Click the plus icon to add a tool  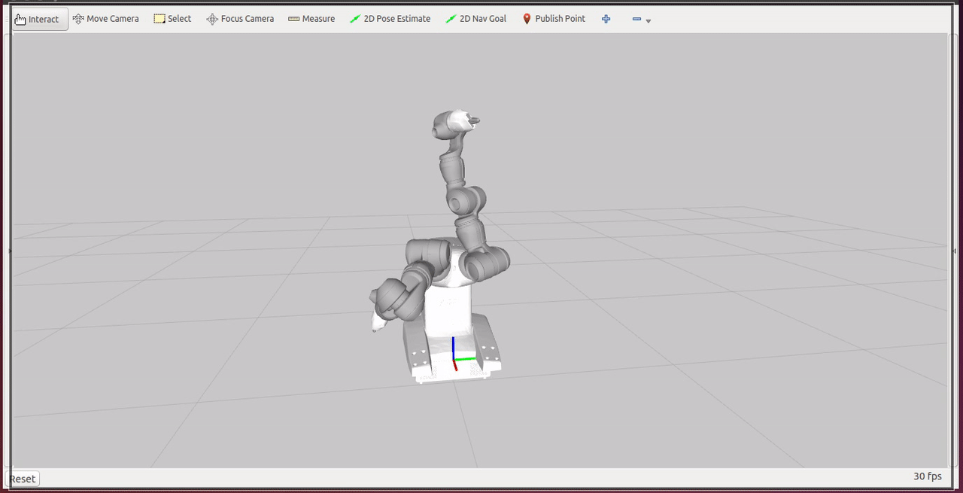pyautogui.click(x=606, y=19)
